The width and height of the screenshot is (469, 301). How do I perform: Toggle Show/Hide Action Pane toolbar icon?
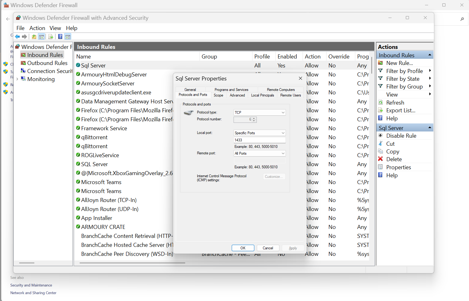68,37
